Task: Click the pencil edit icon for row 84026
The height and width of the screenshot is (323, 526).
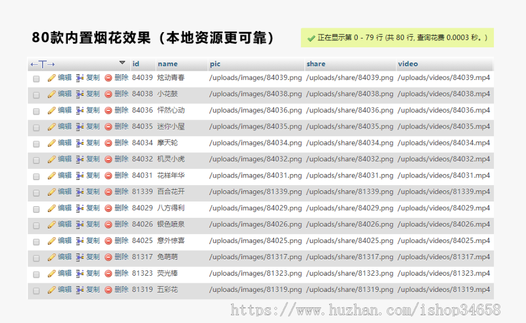Action: coord(51,225)
